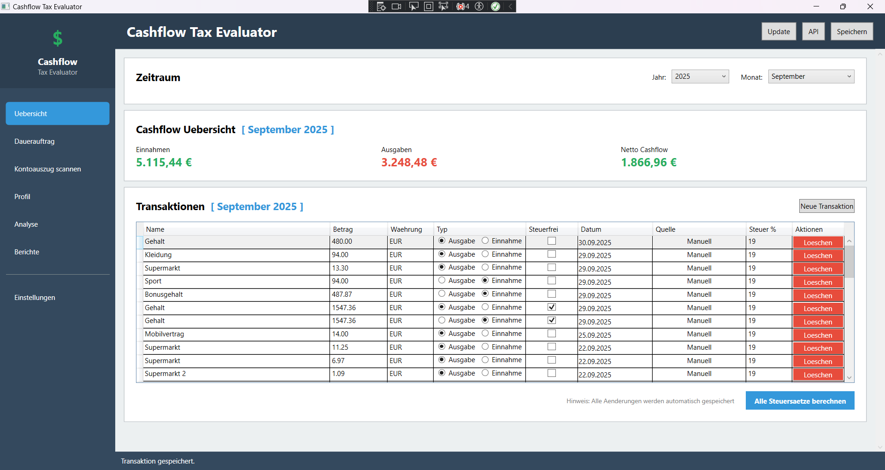Open the Monat dropdown showing September

(810, 76)
